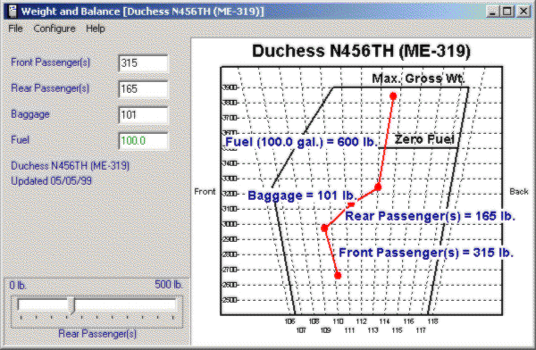Viewport: 536px width, 350px height.
Task: Click the chart title 'Duchess N456TH (ME-319)'
Action: click(x=361, y=51)
